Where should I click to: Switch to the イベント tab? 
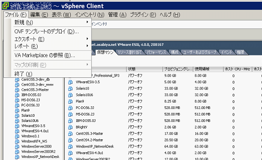pos(227,52)
